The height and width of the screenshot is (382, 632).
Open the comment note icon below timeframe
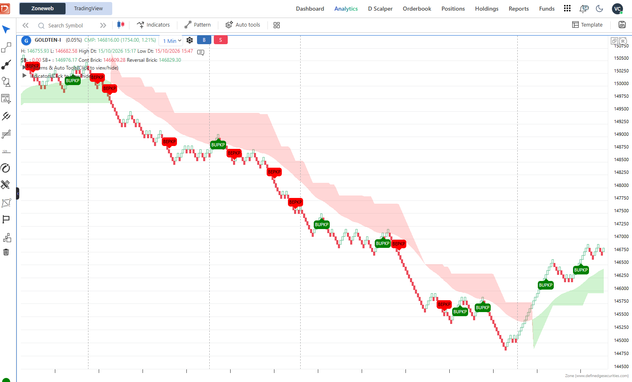click(x=201, y=52)
